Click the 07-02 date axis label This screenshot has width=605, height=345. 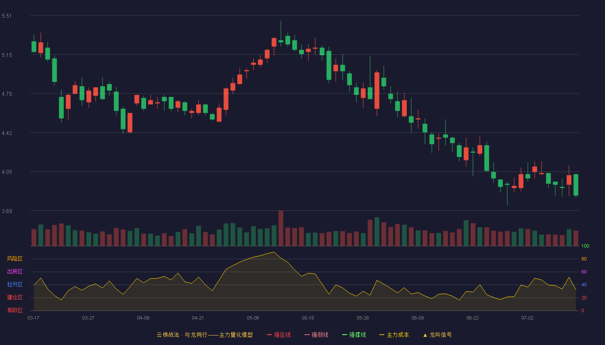tap(527, 318)
